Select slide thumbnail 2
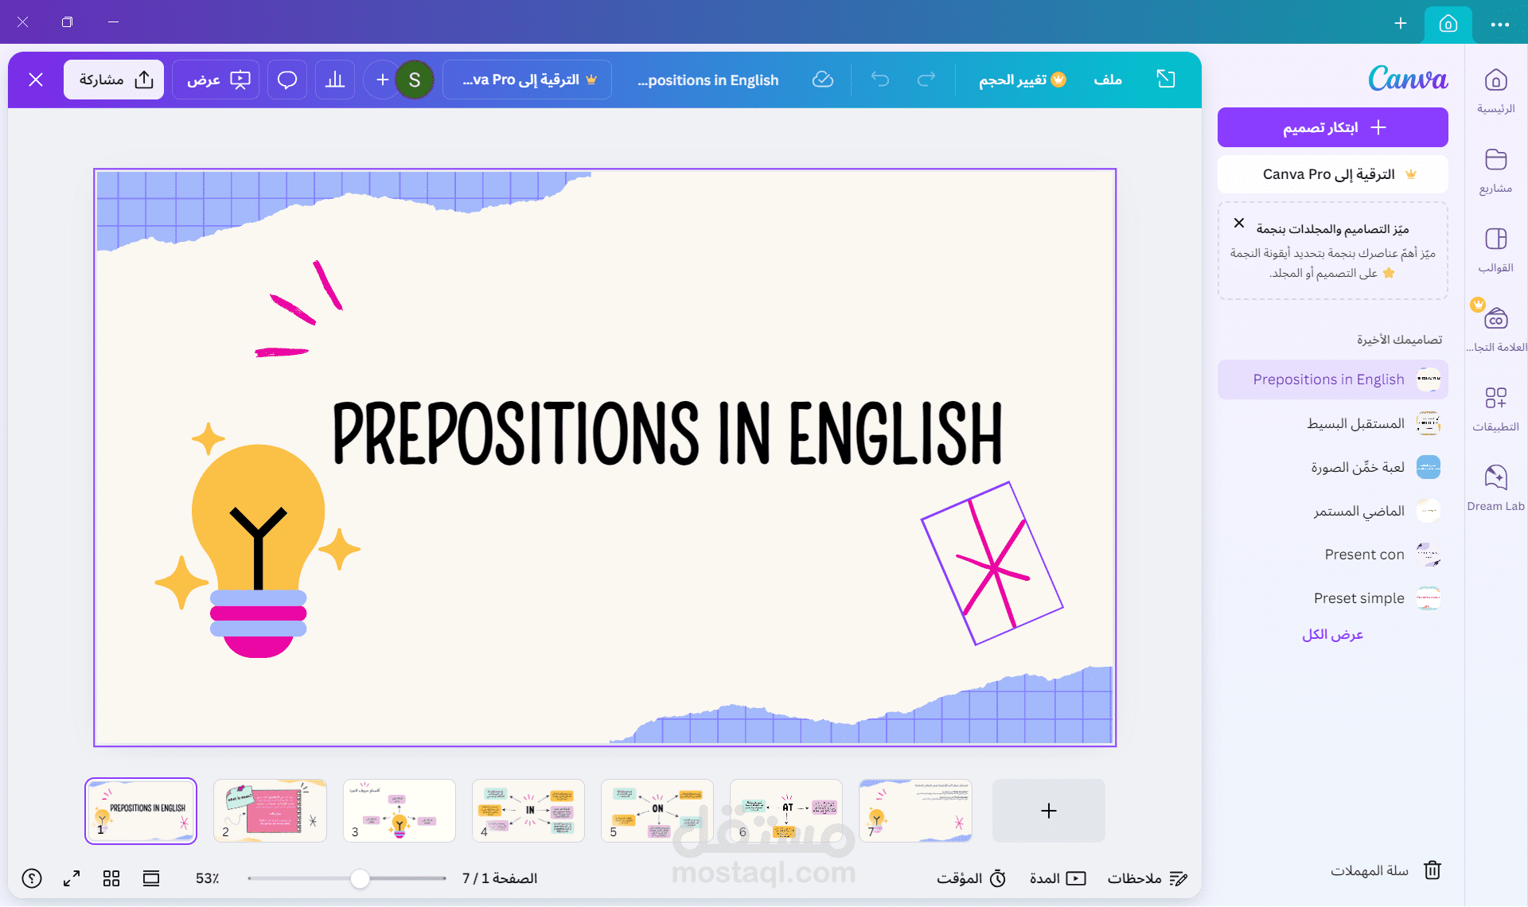 (270, 811)
